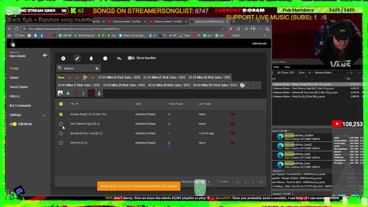Click the trash delete icon
This screenshot has height=207, width=368.
[91, 58]
